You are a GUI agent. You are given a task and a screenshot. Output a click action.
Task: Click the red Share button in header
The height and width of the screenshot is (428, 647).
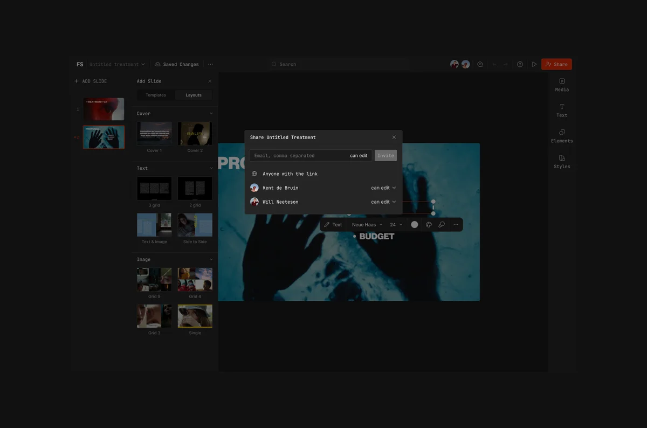(x=556, y=64)
